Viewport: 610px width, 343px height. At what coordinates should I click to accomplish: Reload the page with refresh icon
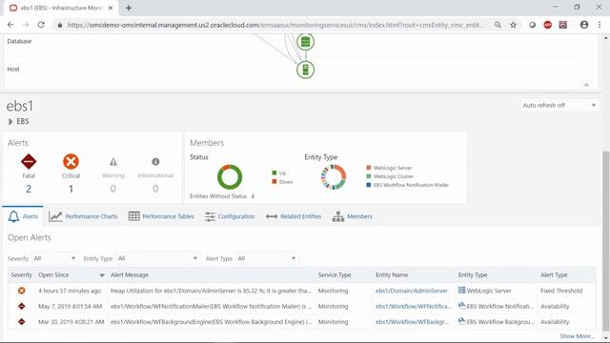(x=41, y=25)
